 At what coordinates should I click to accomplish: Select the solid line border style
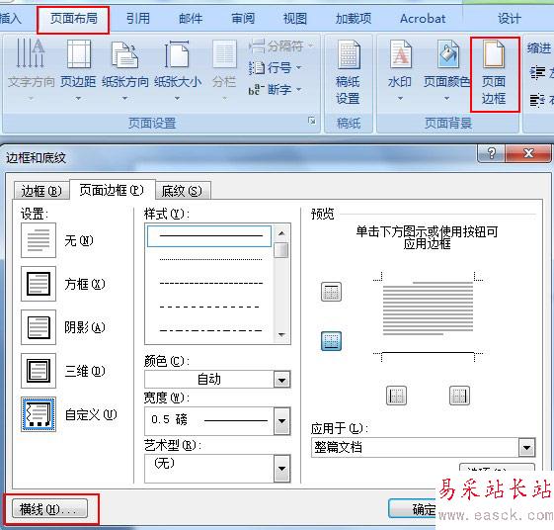pos(210,235)
